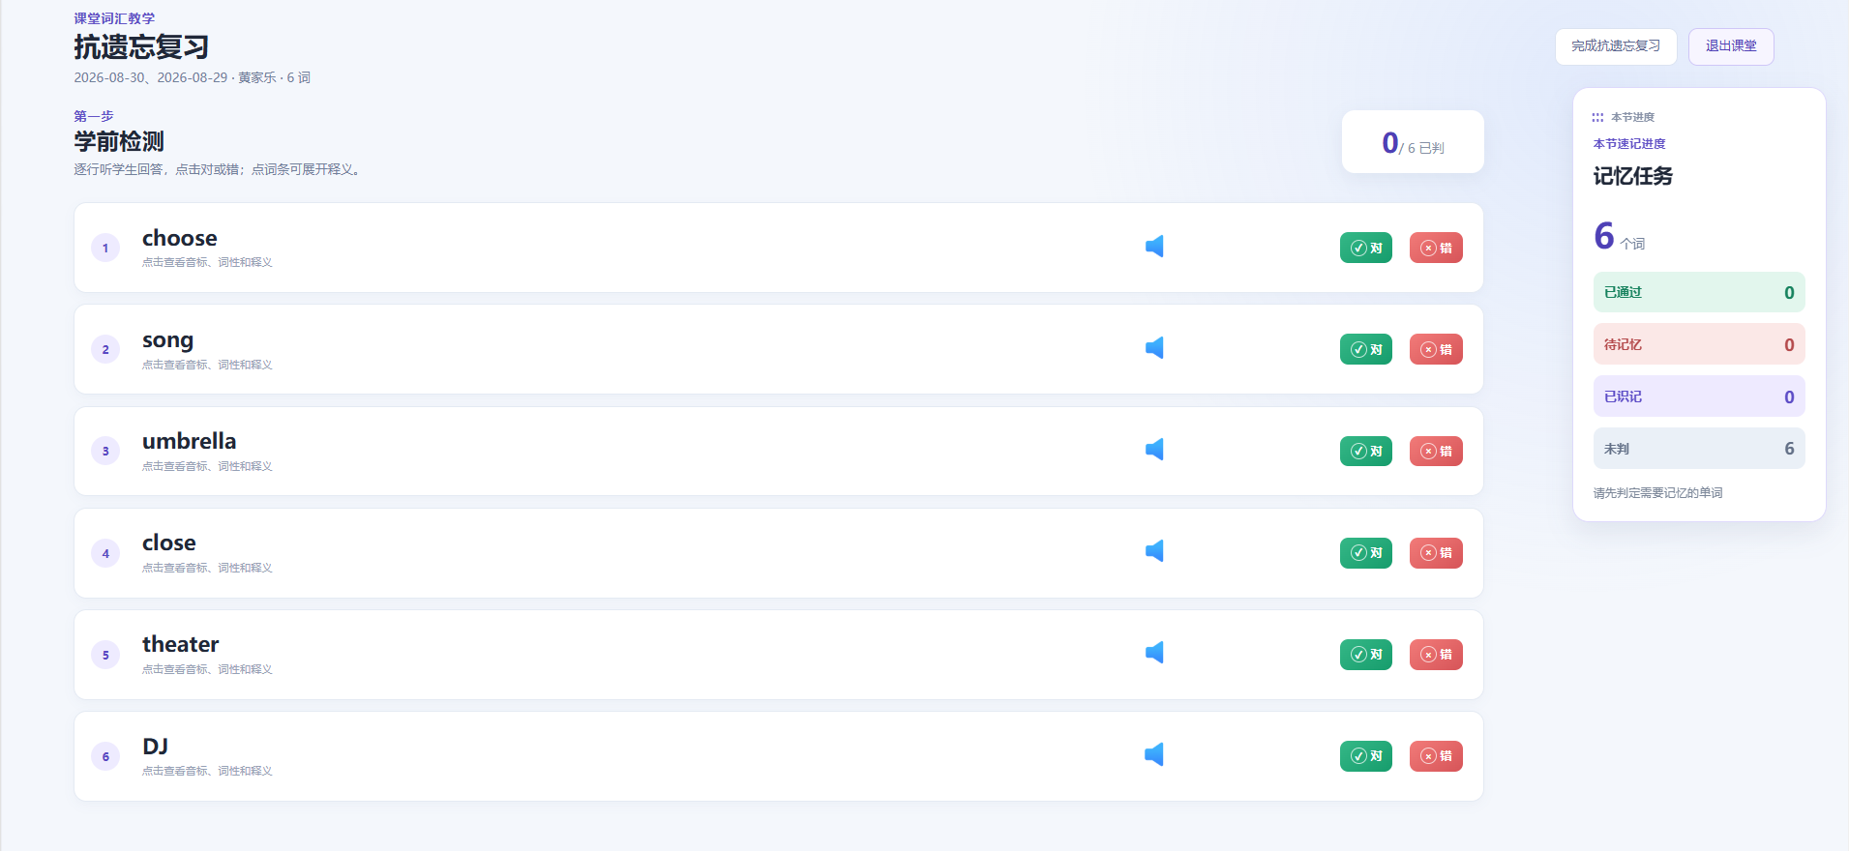Click the 待记忆 count row
This screenshot has height=851, width=1849.
(x=1699, y=344)
